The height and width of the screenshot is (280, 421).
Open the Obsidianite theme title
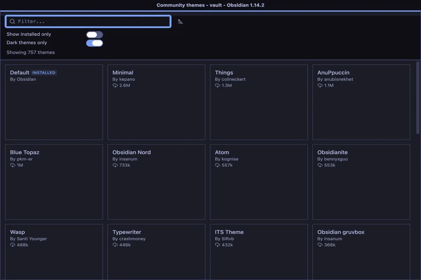[x=333, y=152]
